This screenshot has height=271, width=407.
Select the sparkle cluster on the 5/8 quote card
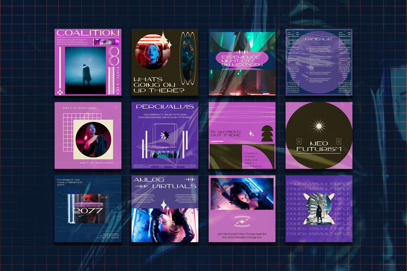pyautogui.click(x=242, y=221)
